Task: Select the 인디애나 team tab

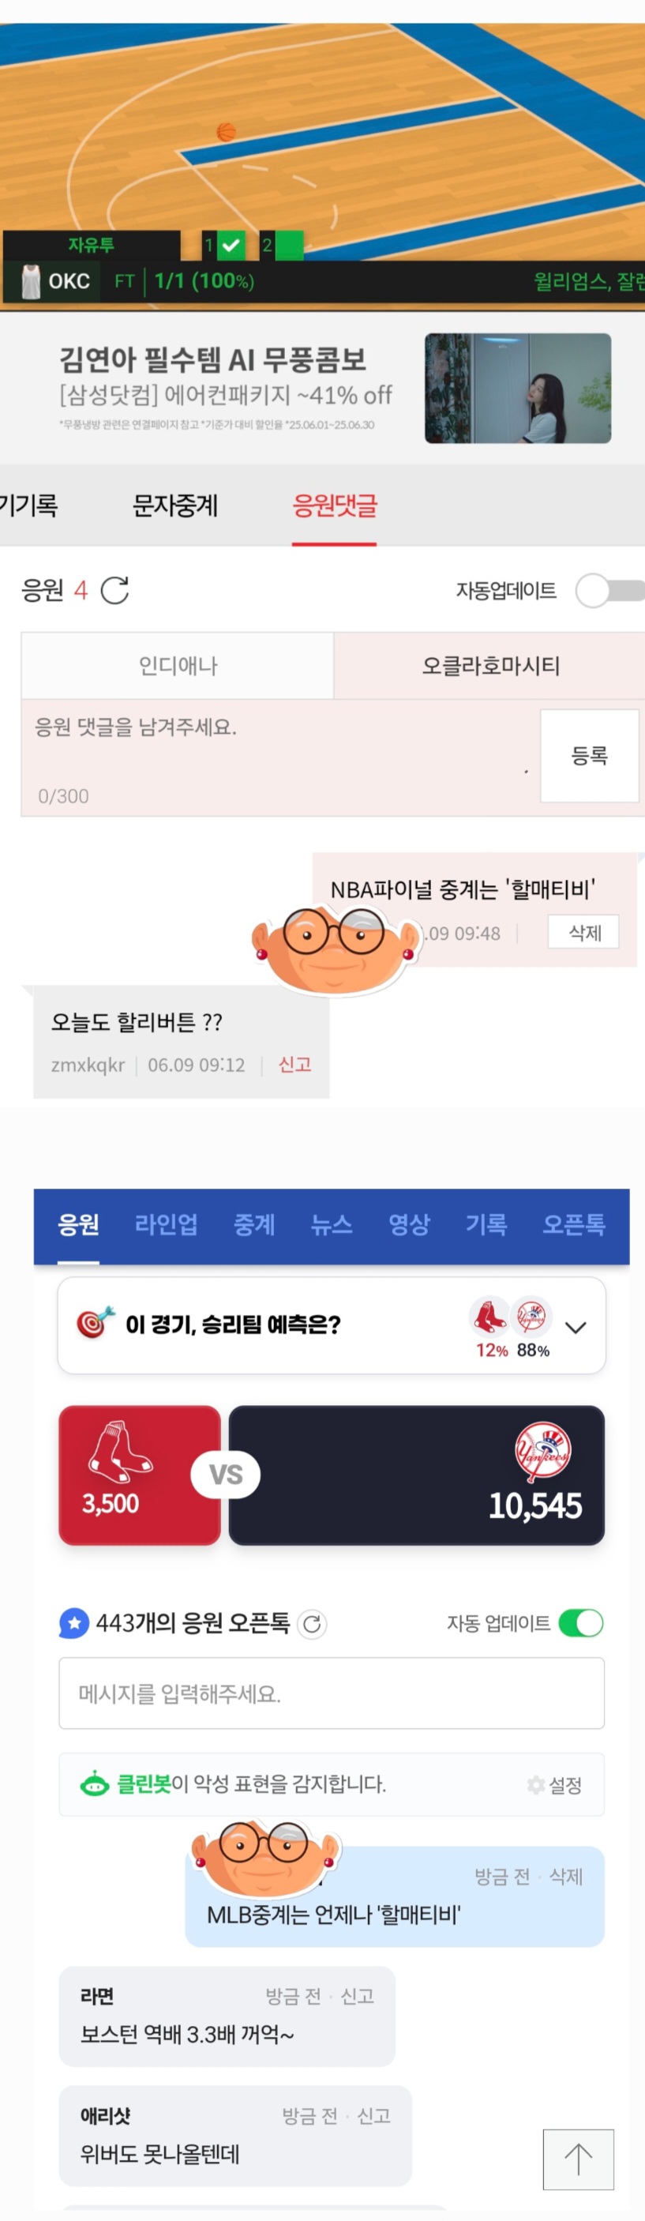Action: [x=178, y=666]
